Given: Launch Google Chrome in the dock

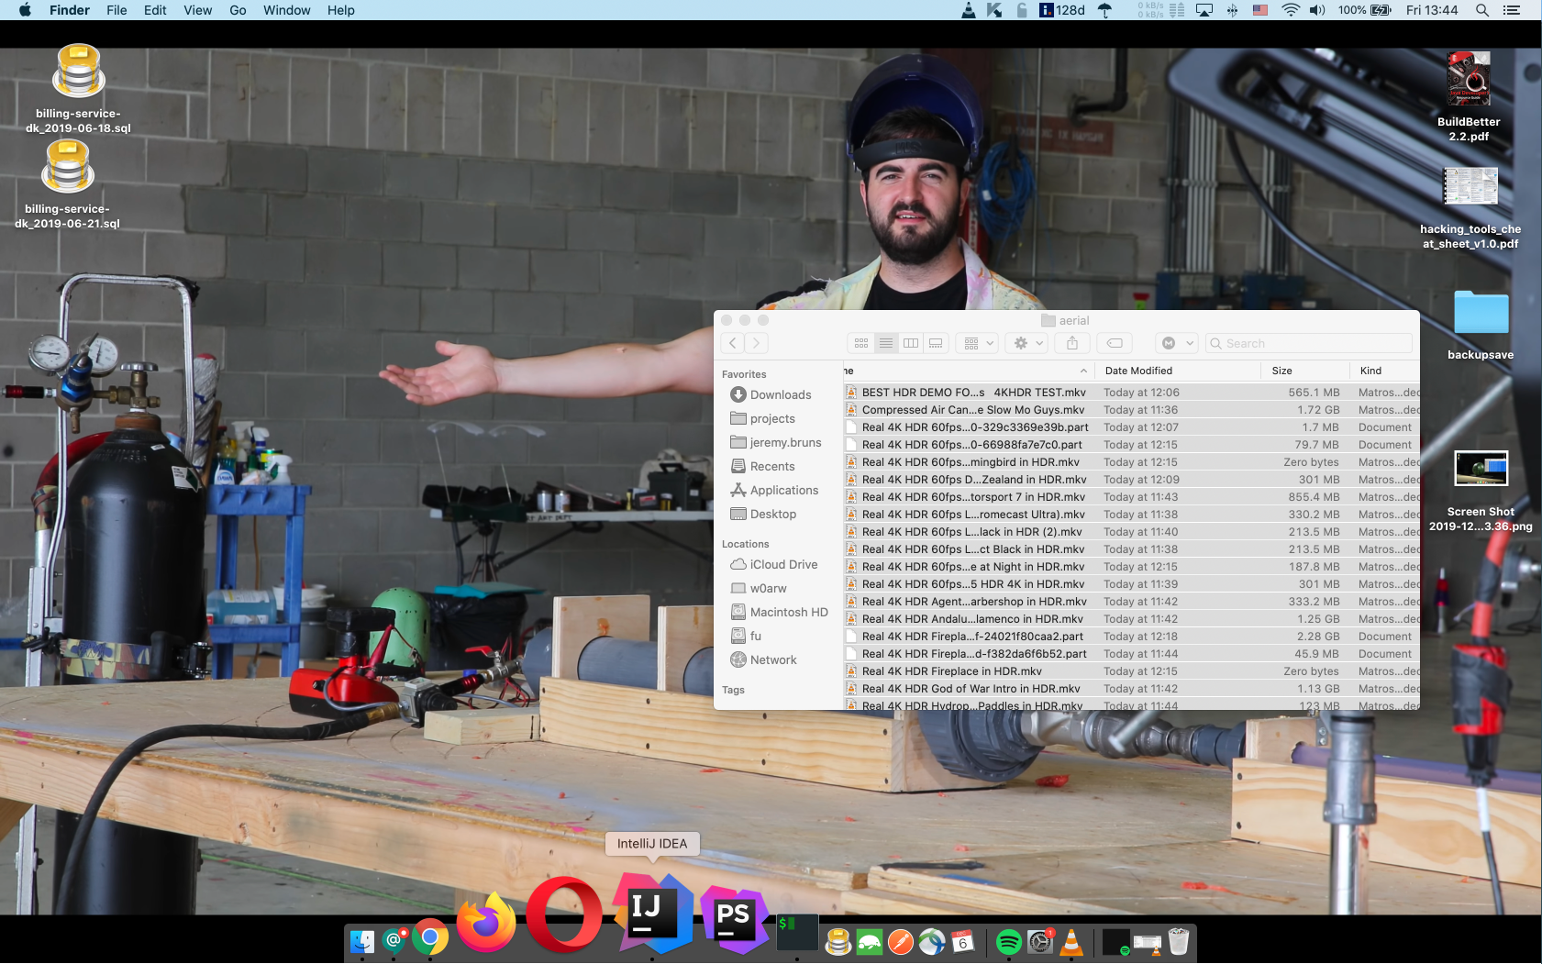Looking at the screenshot, I should point(429,937).
